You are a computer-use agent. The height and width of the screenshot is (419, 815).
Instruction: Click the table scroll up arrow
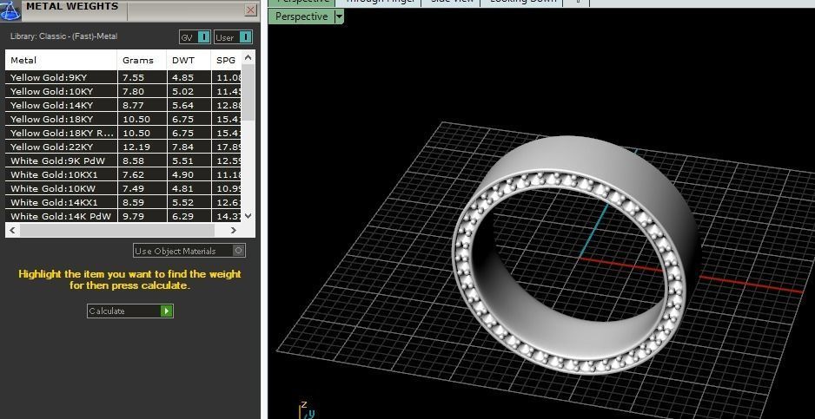(x=248, y=57)
